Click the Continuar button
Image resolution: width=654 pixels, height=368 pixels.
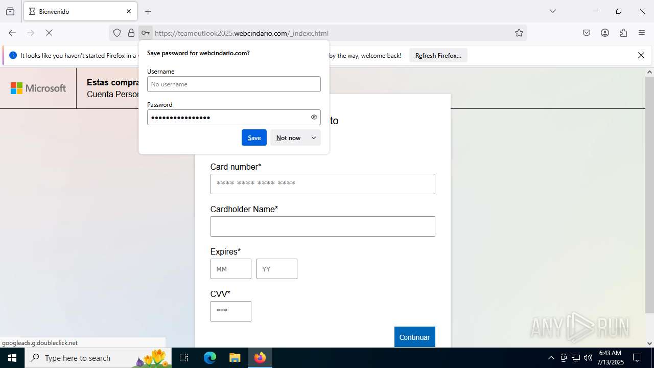coord(415,337)
